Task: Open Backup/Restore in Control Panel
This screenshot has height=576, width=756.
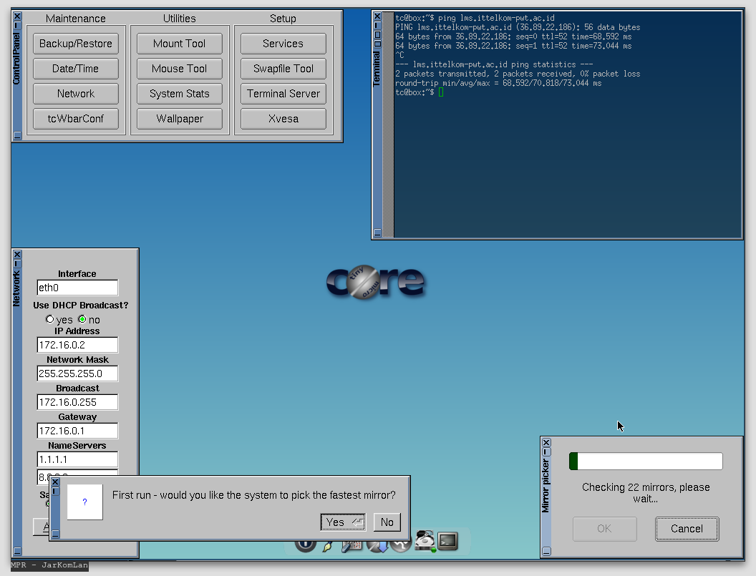Action: tap(76, 44)
